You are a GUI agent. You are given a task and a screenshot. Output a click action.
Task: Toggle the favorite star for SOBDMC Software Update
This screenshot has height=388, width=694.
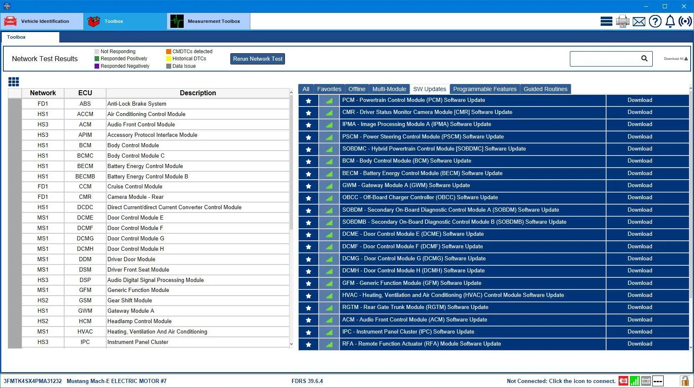(308, 149)
